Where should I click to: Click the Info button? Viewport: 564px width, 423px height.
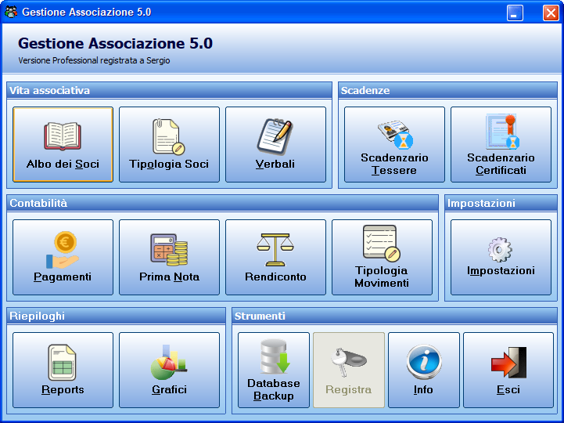[x=424, y=370]
